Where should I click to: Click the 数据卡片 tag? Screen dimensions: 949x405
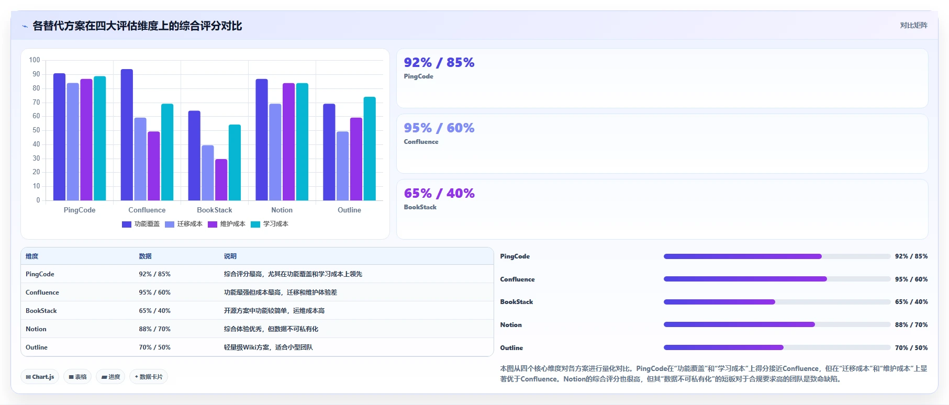(149, 377)
